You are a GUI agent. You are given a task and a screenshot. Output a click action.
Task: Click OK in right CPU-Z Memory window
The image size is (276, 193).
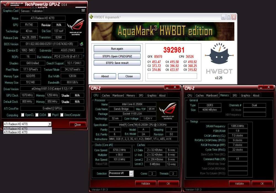click(262, 184)
